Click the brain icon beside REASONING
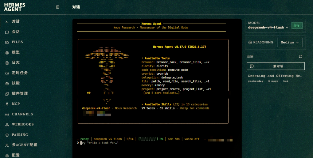This screenshot has width=313, height=158. click(250, 42)
